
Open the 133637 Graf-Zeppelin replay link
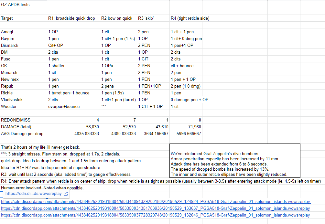pyautogui.click(x=155, y=208)
